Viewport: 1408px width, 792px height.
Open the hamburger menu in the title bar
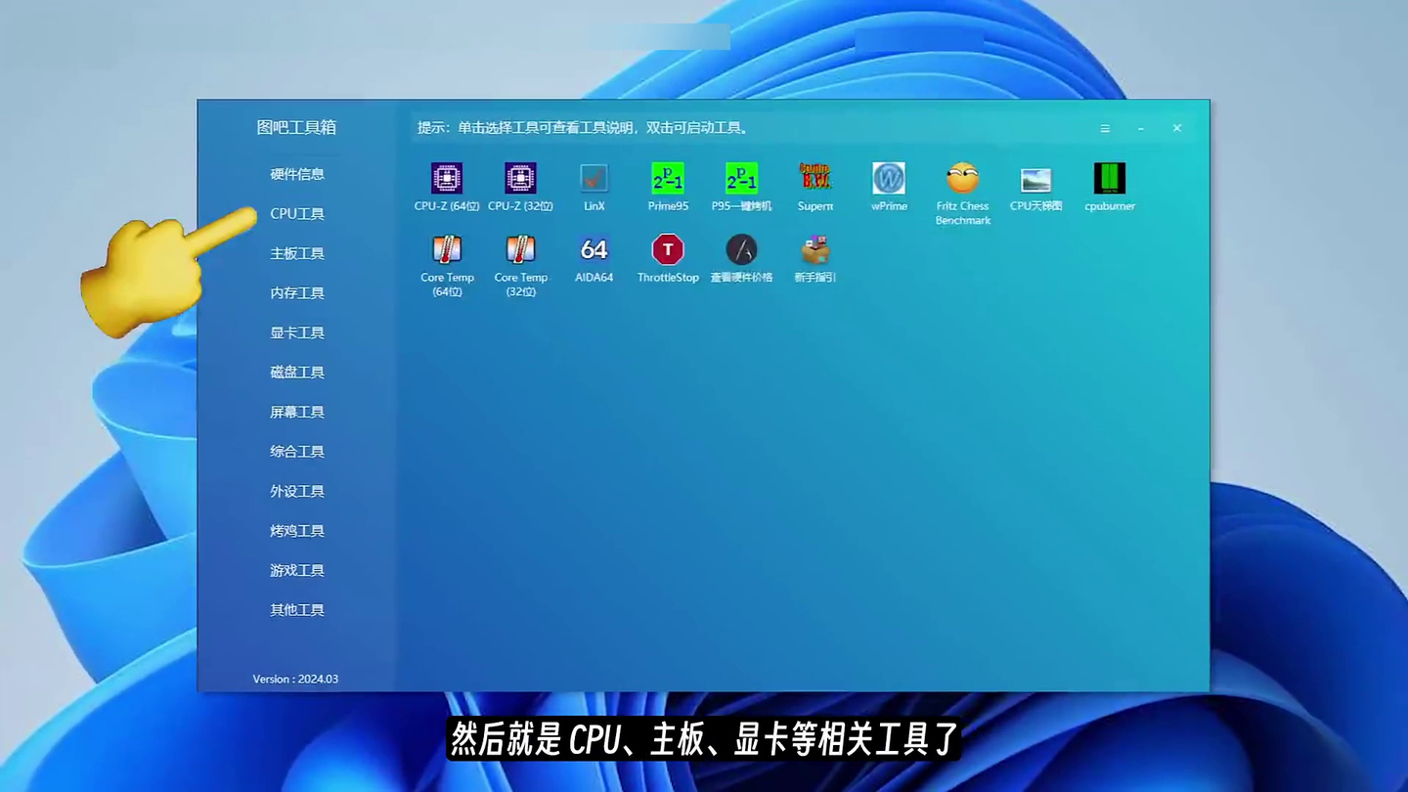[x=1105, y=129]
